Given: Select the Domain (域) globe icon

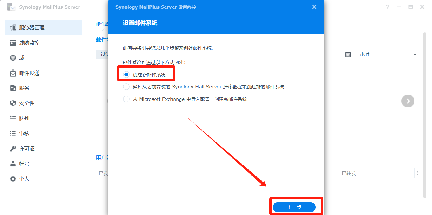Looking at the screenshot, I should 13,58.
